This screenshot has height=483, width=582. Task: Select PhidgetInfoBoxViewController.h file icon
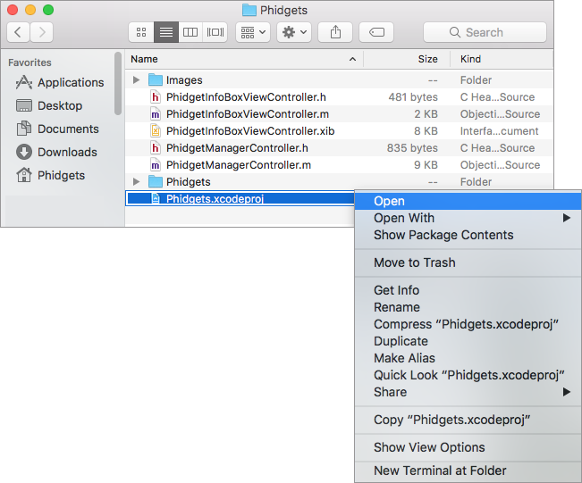[x=156, y=97]
